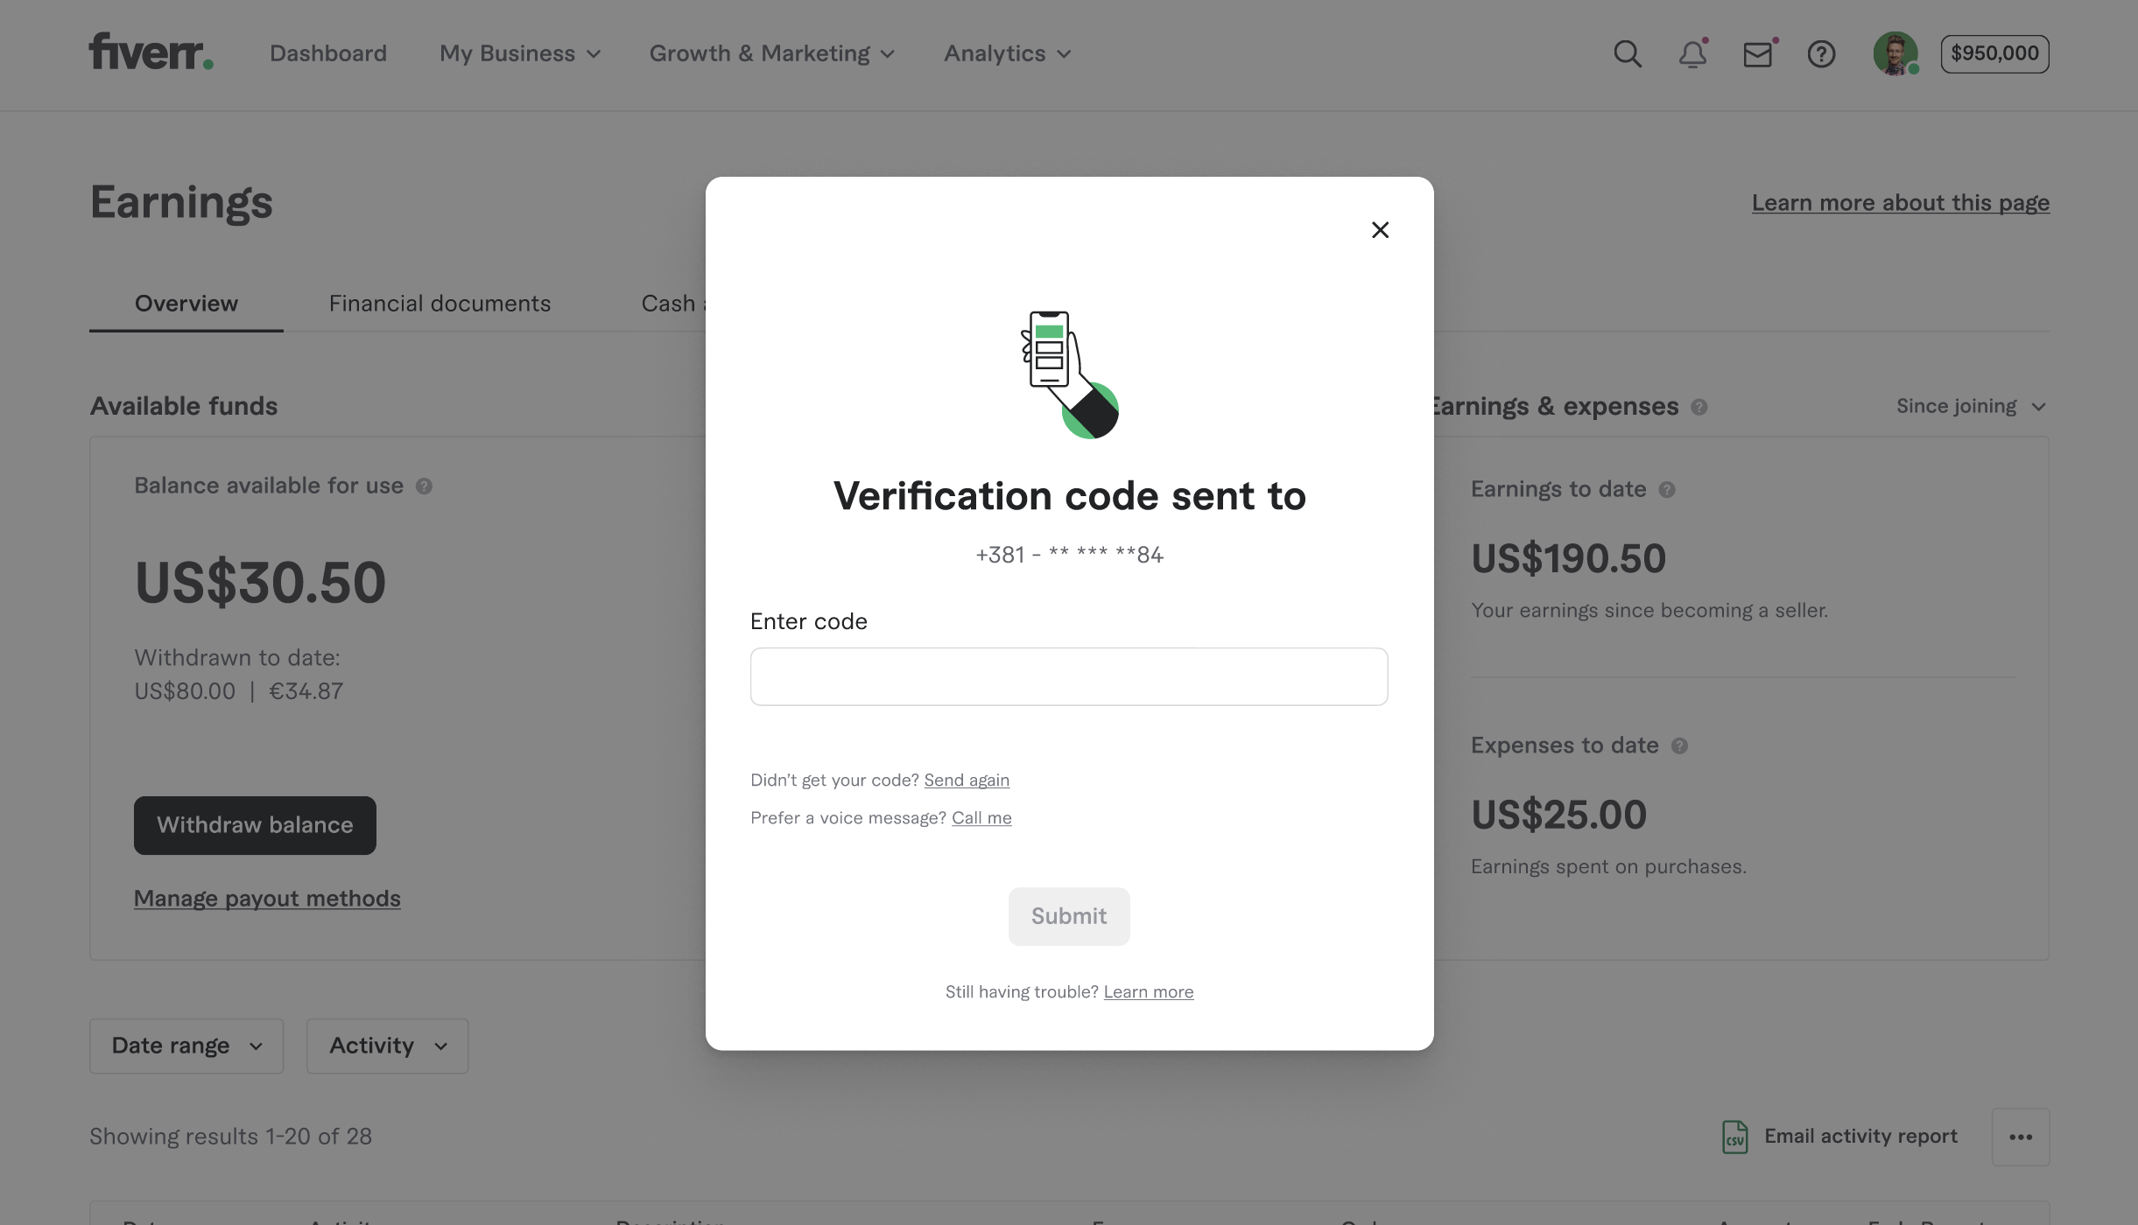Open the messages envelope icon

1757,55
